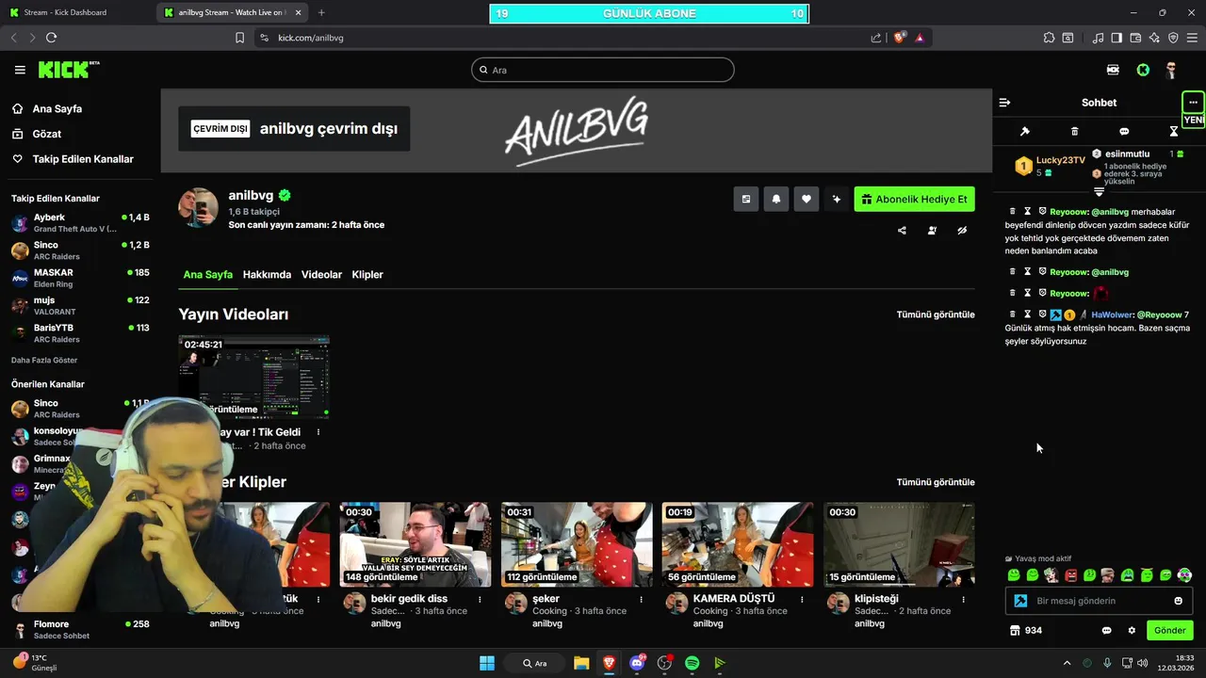Click the sparkle icon button
1206x678 pixels.
click(836, 199)
